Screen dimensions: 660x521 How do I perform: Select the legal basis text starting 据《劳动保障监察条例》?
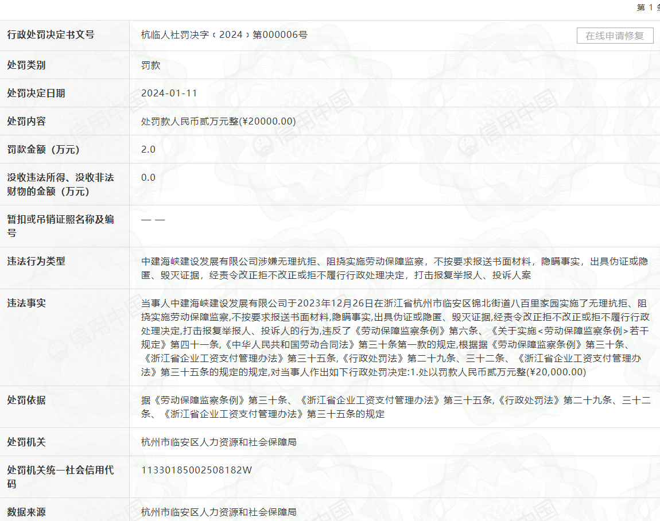pyautogui.click(x=395, y=407)
